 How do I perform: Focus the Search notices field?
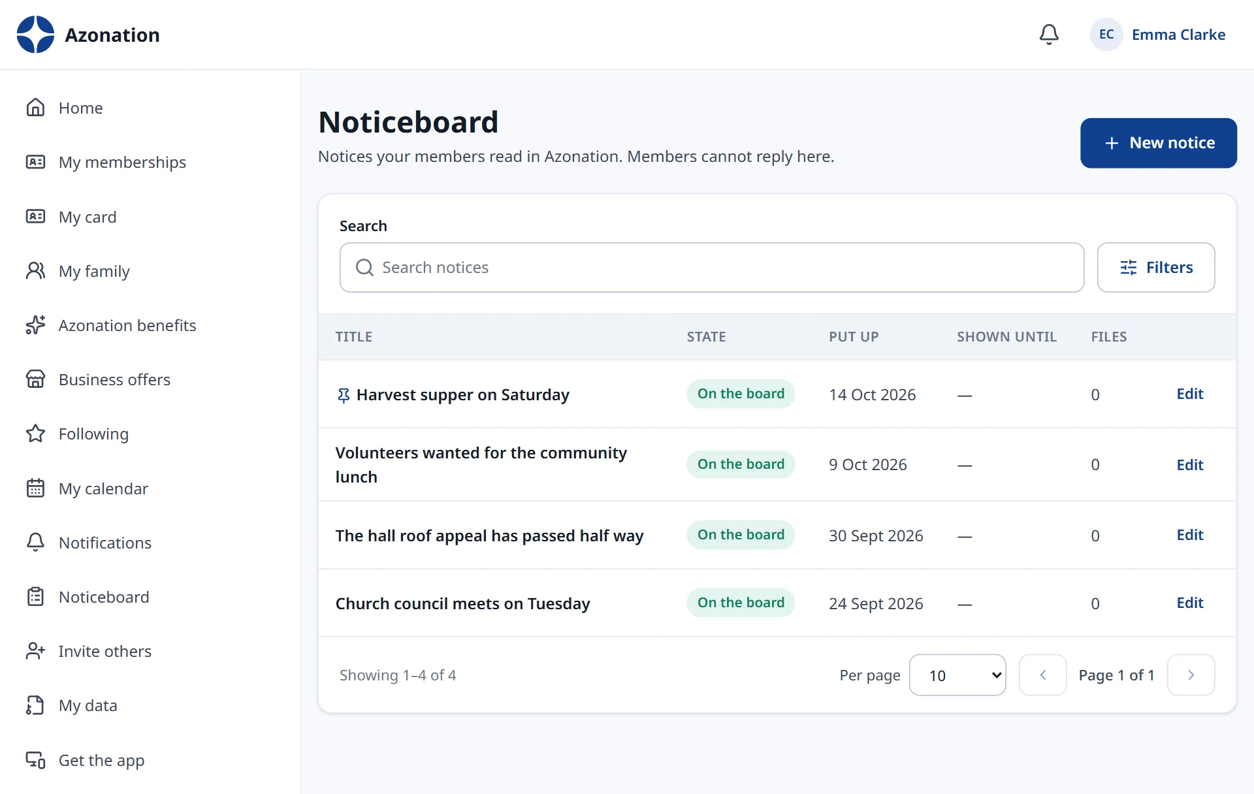pos(712,268)
